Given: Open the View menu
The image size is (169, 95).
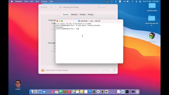Looking at the screenshot, I should 37,1.
